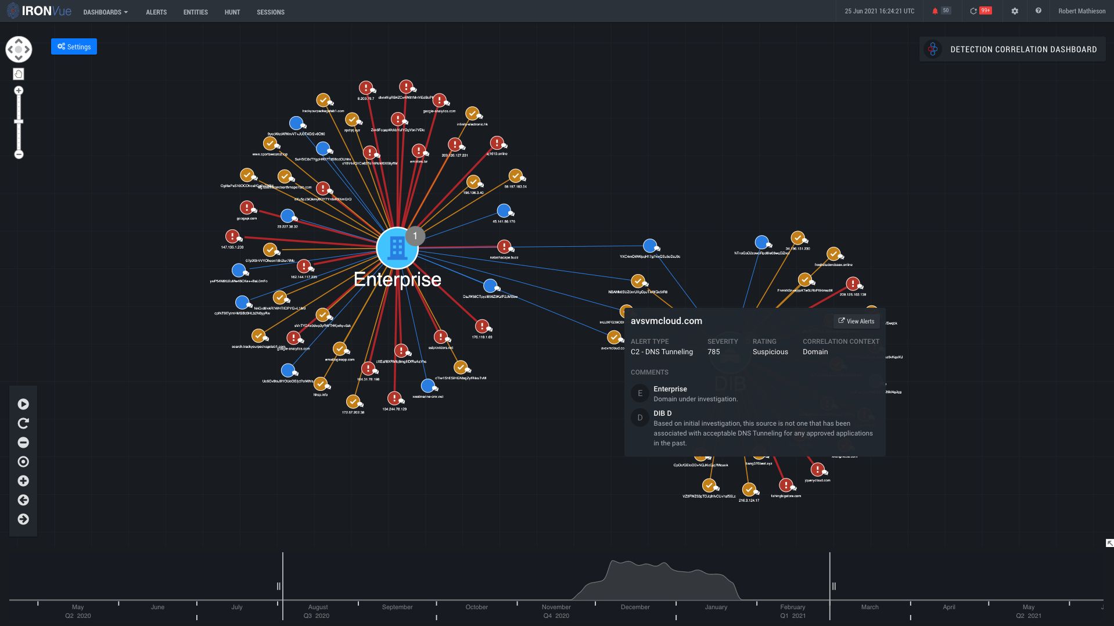Toggle the hand pan mode button

click(x=19, y=74)
